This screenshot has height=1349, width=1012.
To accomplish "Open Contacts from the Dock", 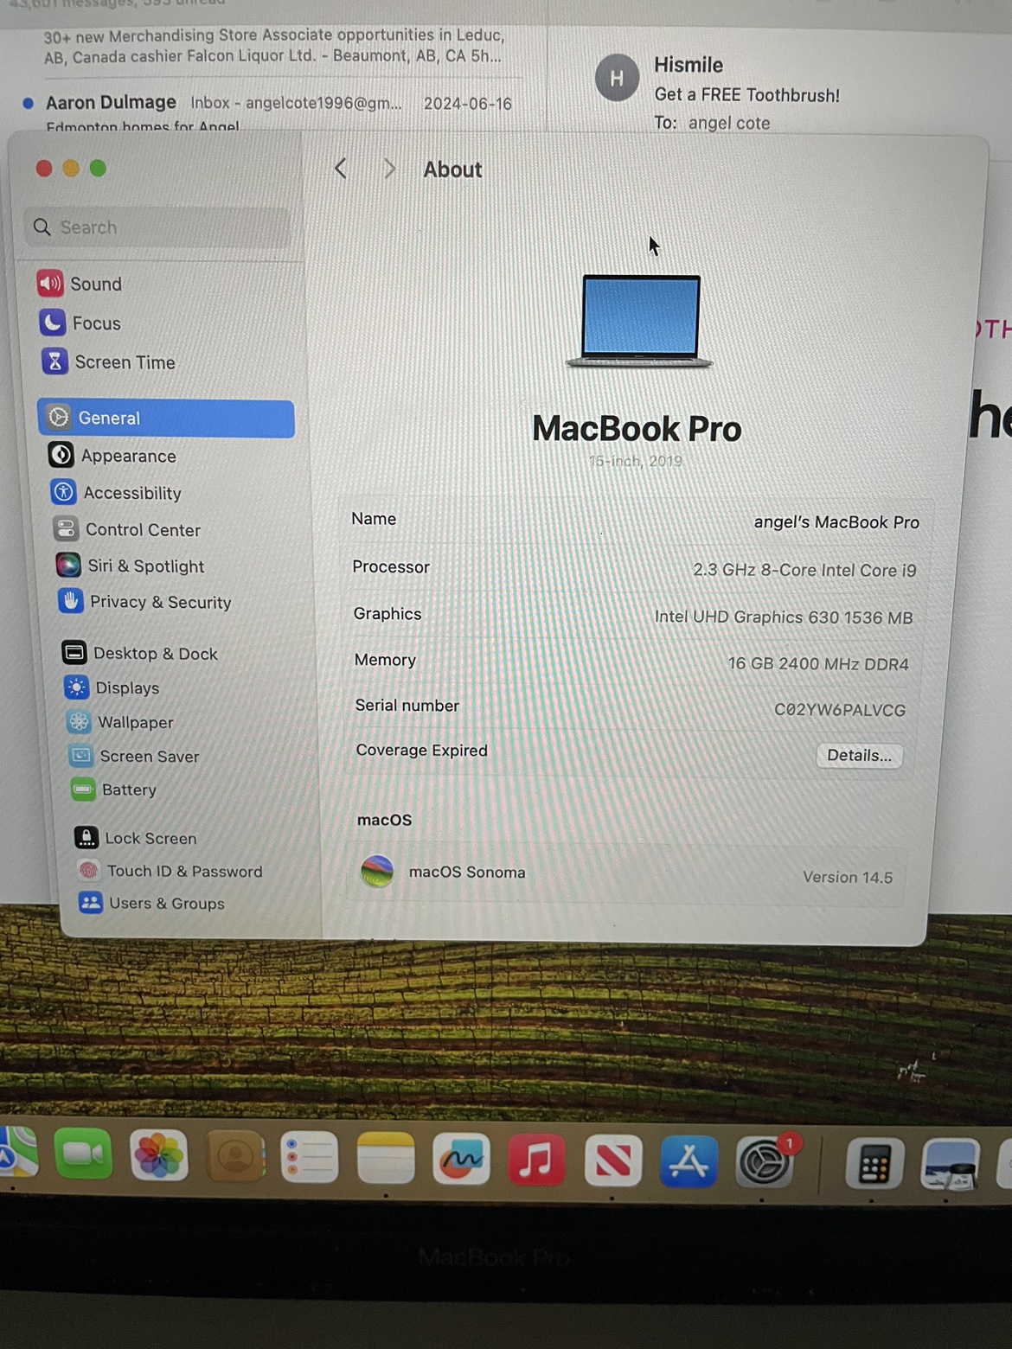I will coord(234,1156).
